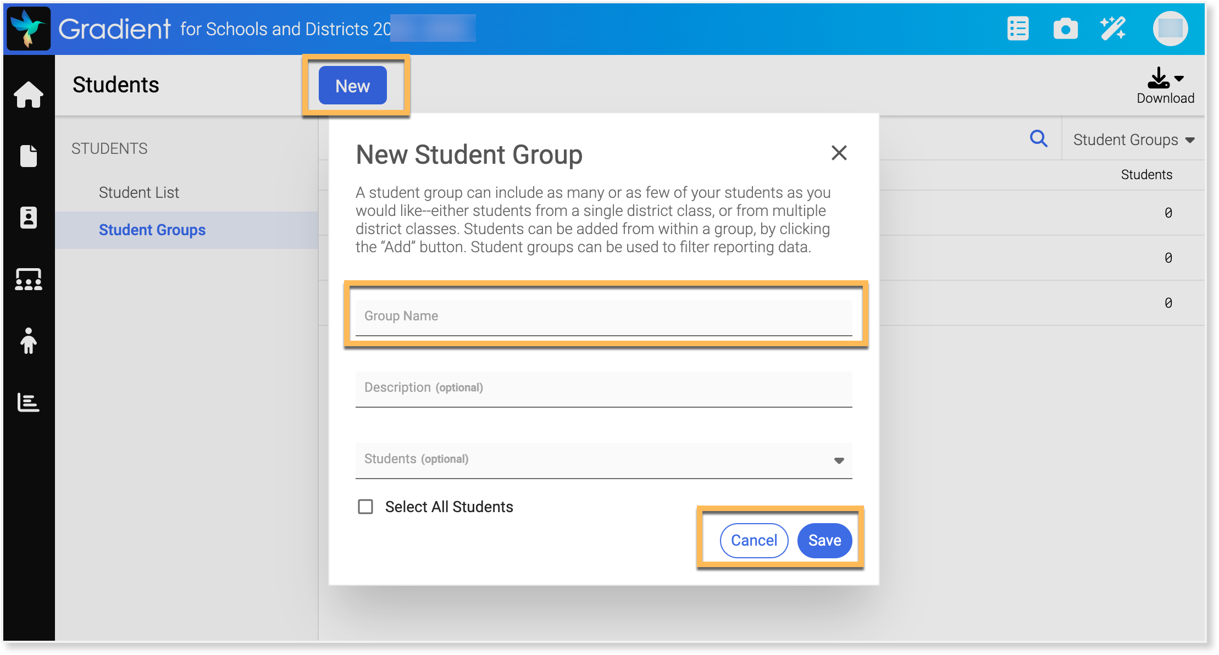Image resolution: width=1219 pixels, height=655 pixels.
Task: Open the checklist icon in top header
Action: click(1018, 29)
